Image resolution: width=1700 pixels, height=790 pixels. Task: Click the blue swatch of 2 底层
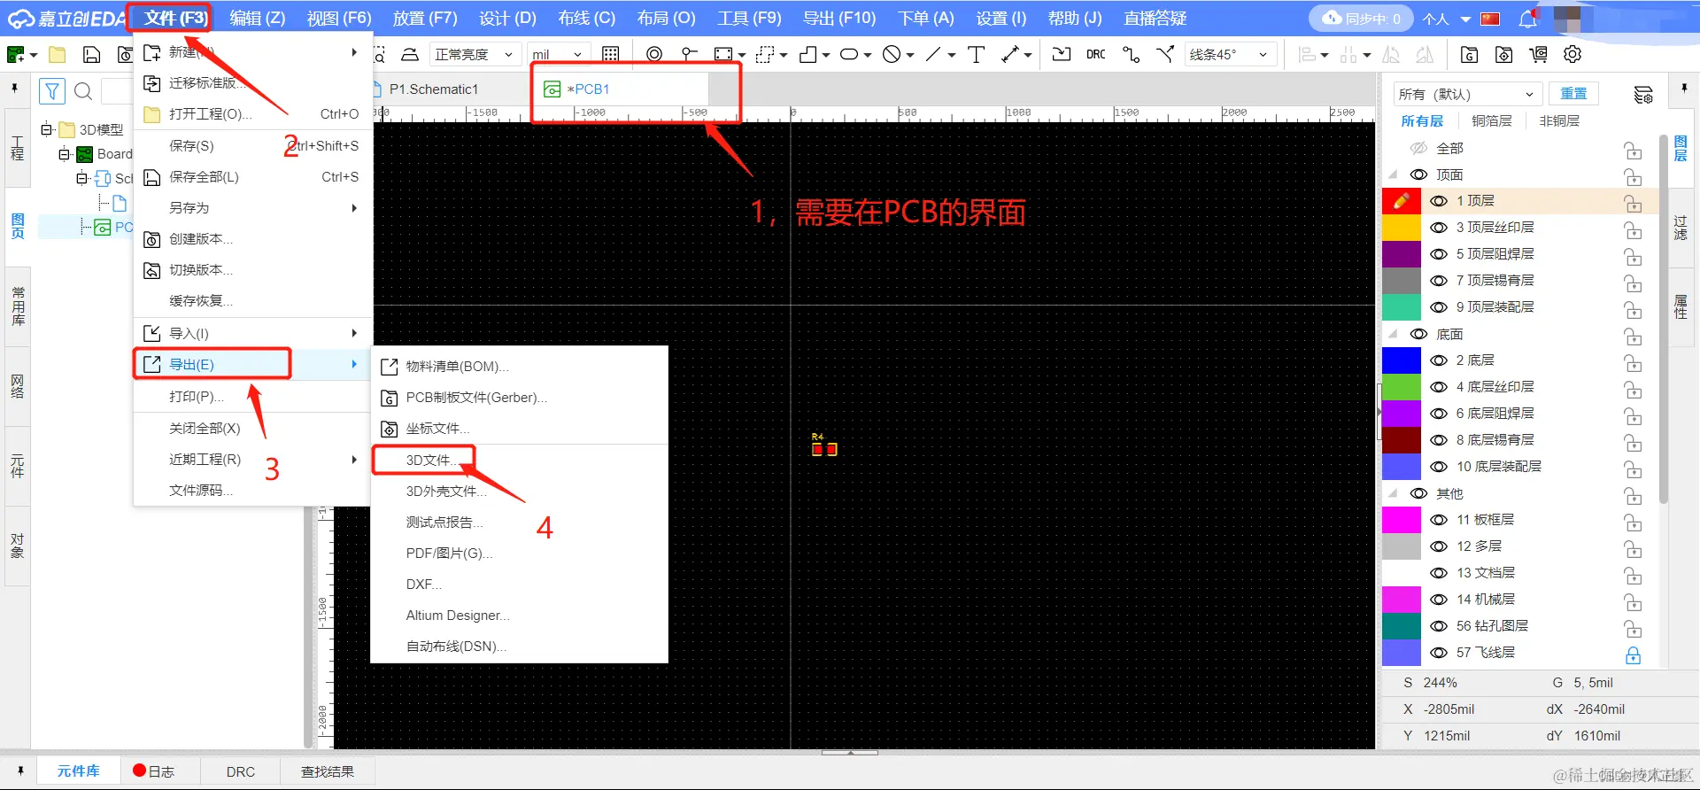coord(1401,360)
